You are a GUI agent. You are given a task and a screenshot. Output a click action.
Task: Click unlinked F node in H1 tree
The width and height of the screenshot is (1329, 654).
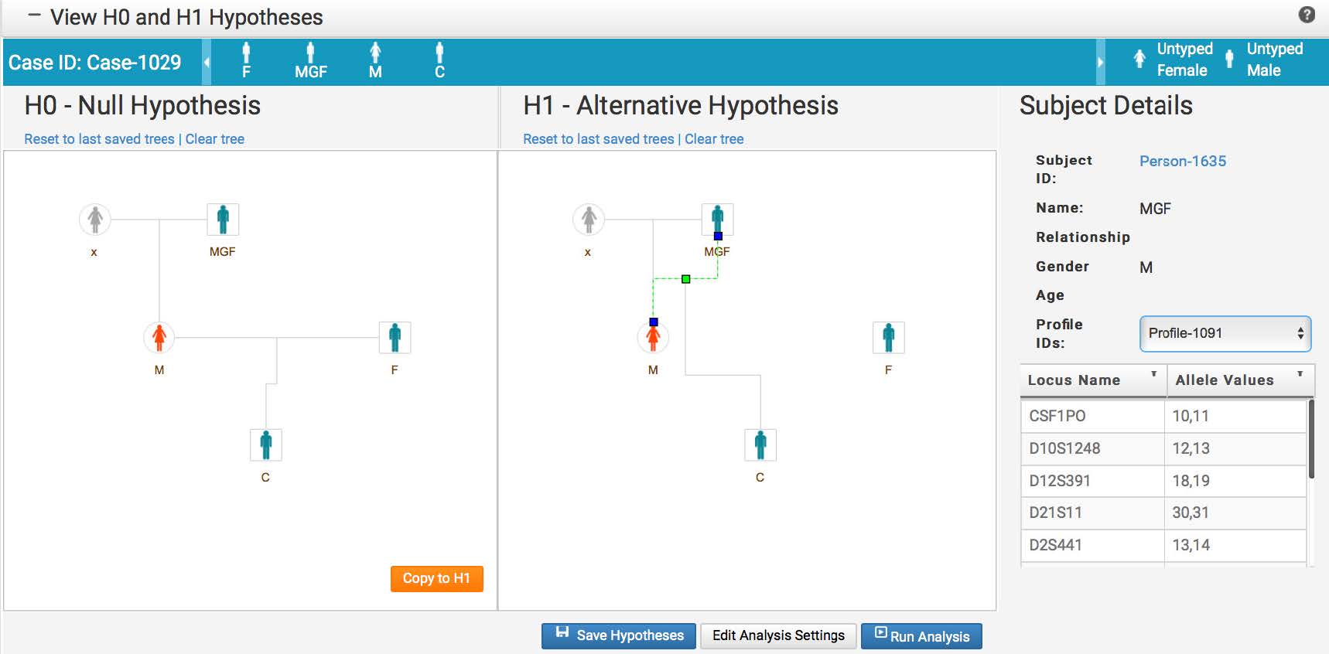tap(888, 338)
